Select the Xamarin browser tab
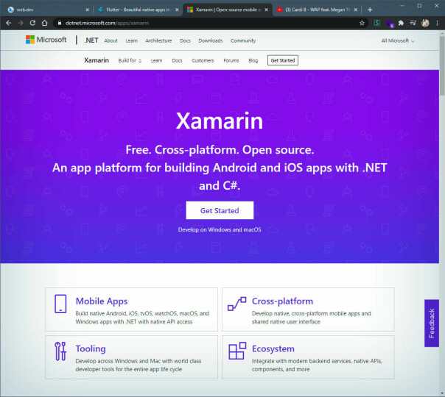This screenshot has width=445, height=397. (x=227, y=10)
